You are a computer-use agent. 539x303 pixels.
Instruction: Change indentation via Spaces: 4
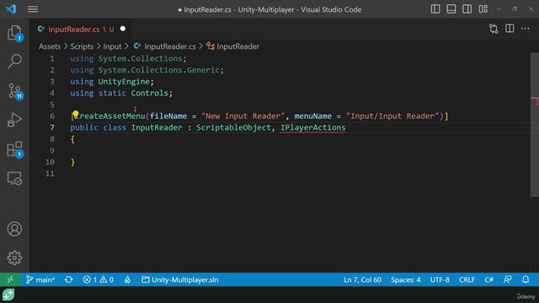(405, 279)
